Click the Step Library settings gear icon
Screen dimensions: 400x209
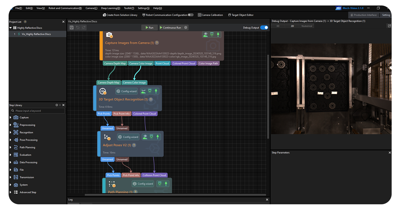[x=57, y=105]
